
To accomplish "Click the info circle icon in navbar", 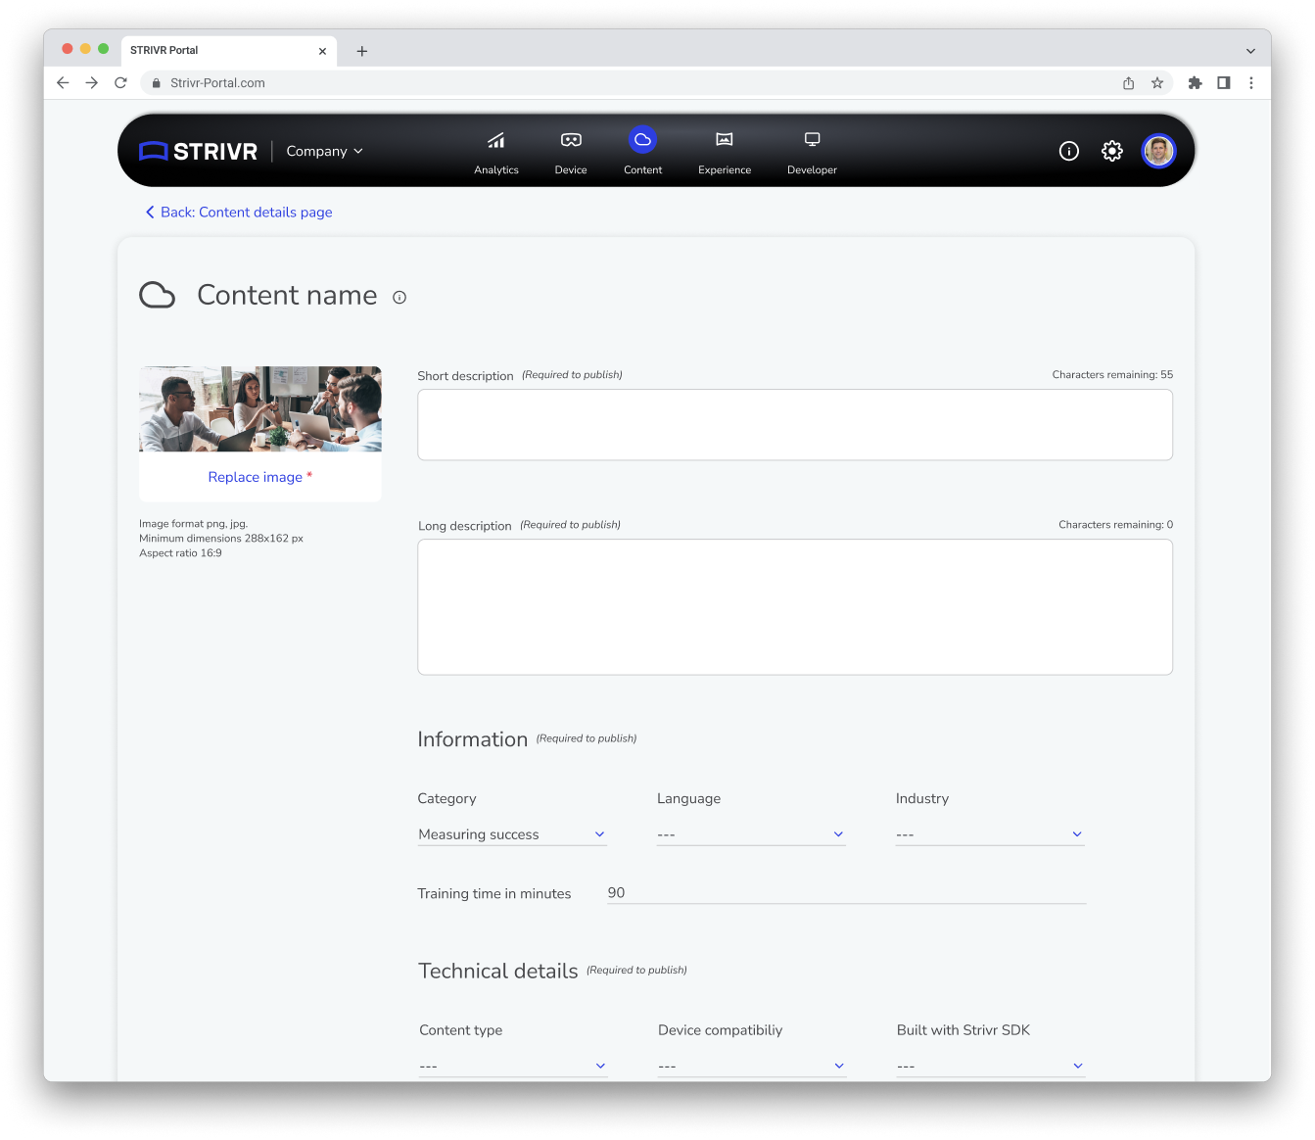I will coord(1069,151).
